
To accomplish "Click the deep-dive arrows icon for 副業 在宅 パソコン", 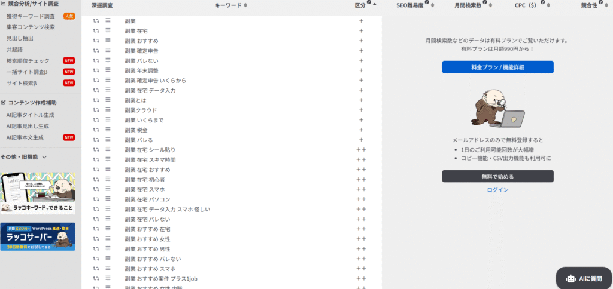I will point(96,199).
